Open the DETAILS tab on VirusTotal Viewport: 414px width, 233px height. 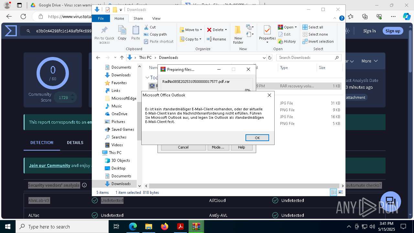tap(75, 143)
